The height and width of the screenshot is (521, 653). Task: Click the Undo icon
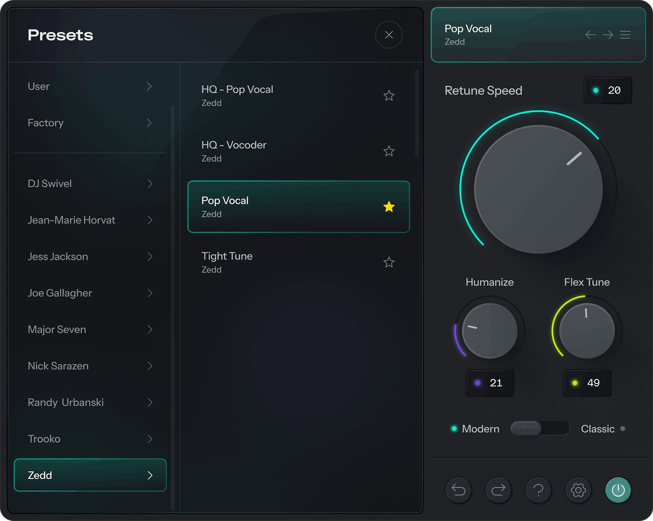pyautogui.click(x=458, y=490)
